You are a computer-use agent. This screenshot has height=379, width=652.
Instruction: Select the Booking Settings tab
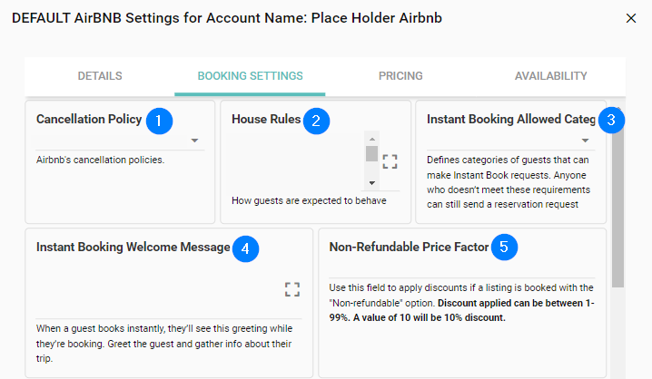(x=250, y=76)
